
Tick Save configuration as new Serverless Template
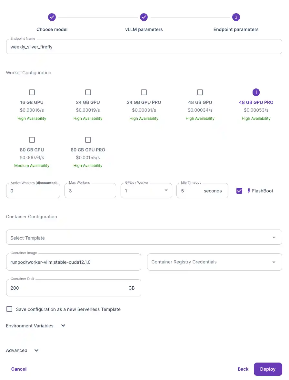click(10, 309)
